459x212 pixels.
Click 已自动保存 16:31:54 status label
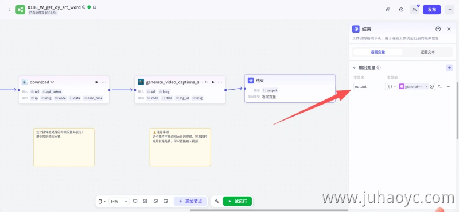42,13
